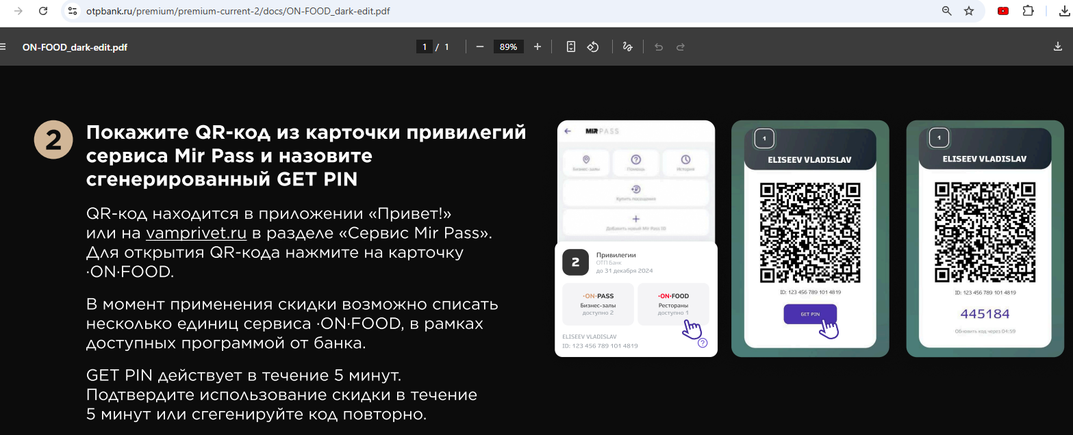Viewport: 1073px width, 435px height.
Task: Edit the 89% zoom level field
Action: (x=508, y=47)
